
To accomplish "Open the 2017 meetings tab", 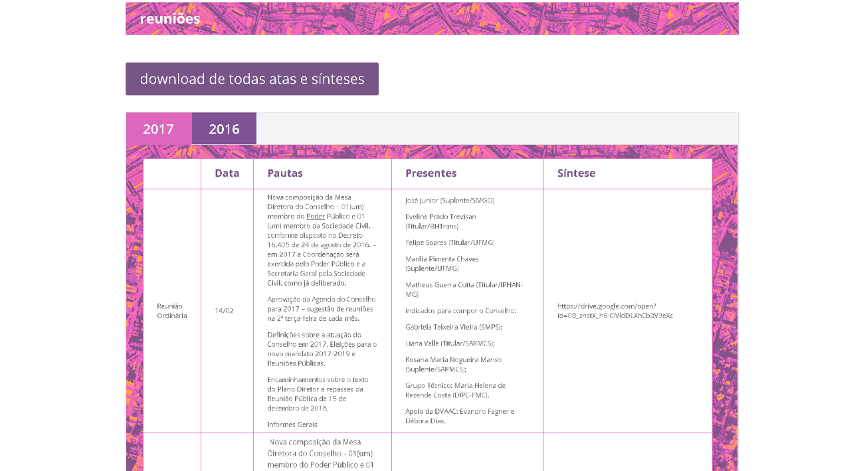I will 158,129.
